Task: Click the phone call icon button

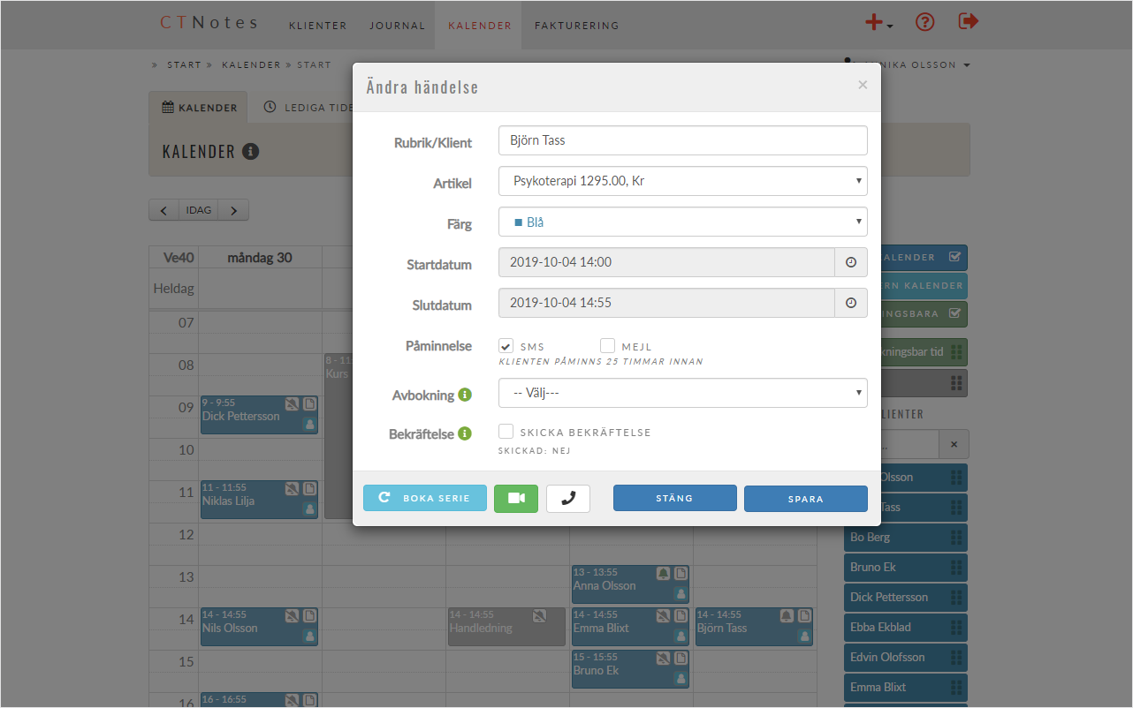Action: (x=568, y=499)
